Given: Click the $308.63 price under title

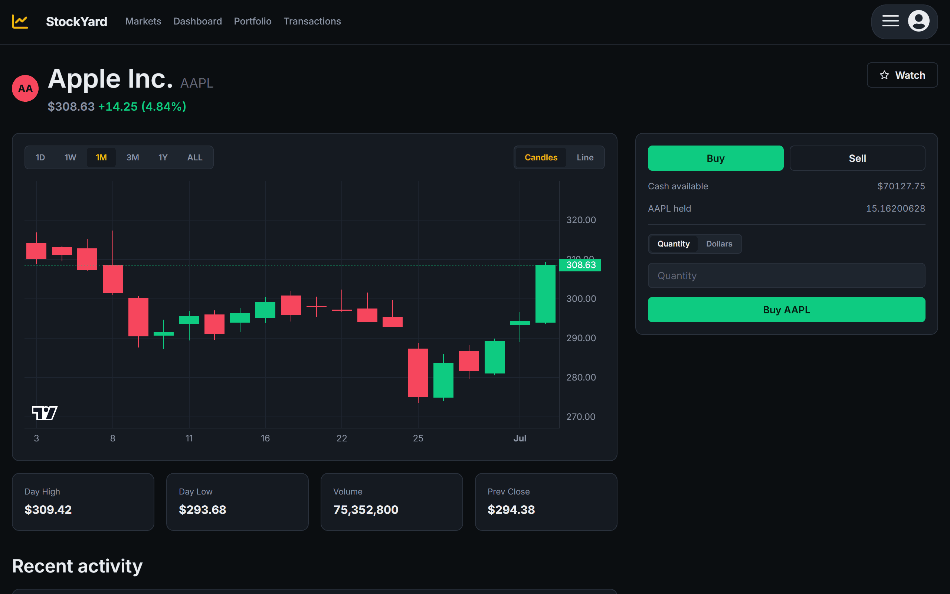Looking at the screenshot, I should pyautogui.click(x=71, y=107).
